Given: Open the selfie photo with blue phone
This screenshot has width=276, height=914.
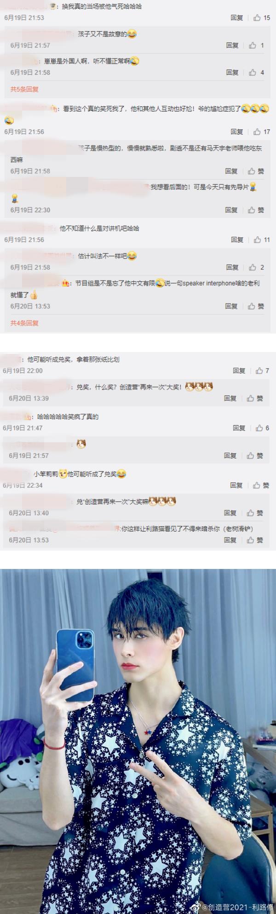Looking at the screenshot, I should 138,741.
